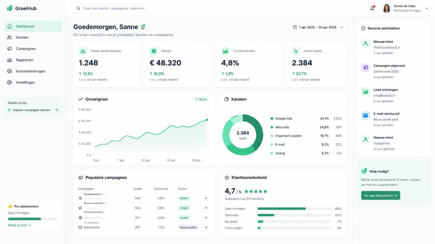This screenshot has width=435, height=244.
Task: Open Automatiseringen in the sidebar
Action: tap(33, 71)
